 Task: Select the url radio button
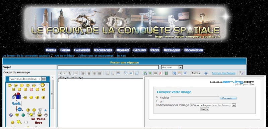(x=157, y=101)
